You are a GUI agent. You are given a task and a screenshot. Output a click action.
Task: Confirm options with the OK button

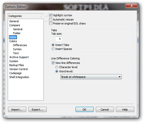[x=84, y=110]
